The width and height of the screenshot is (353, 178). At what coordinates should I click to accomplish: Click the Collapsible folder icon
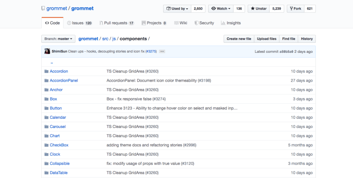47,163
